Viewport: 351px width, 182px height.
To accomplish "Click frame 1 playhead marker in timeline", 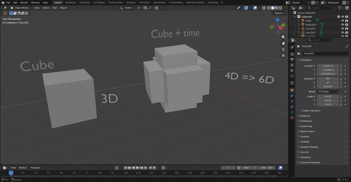I will point(11,173).
